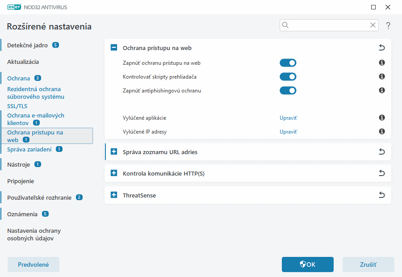Click the help question mark icon

coord(388,25)
